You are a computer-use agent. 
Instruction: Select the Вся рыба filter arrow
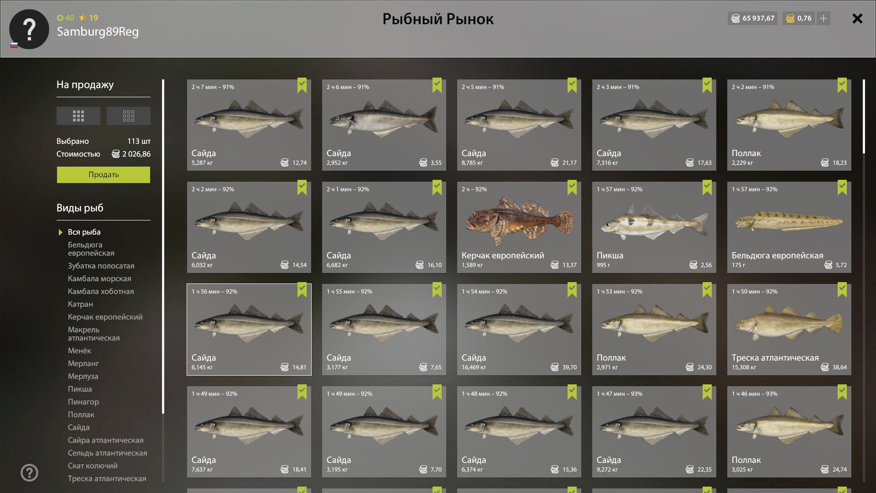pyautogui.click(x=61, y=232)
